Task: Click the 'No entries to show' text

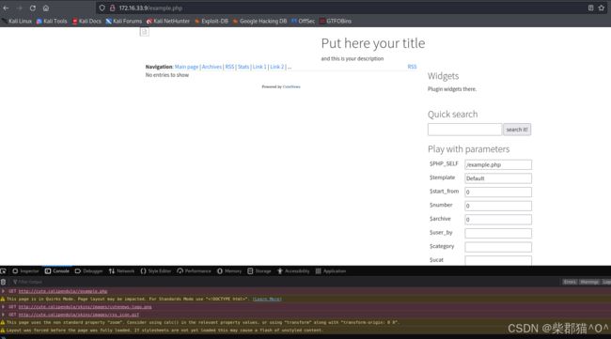Action: 167,75
